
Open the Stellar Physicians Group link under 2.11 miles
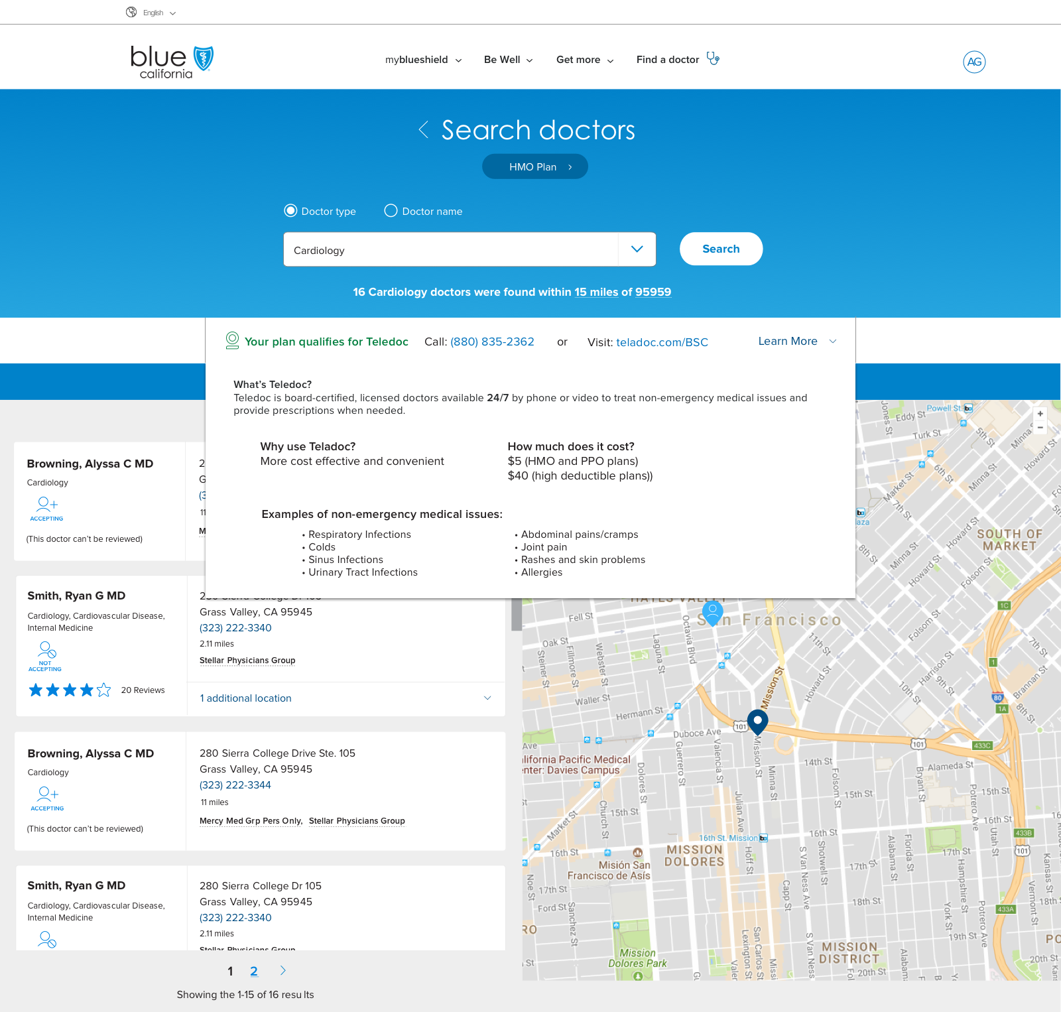[x=247, y=661]
